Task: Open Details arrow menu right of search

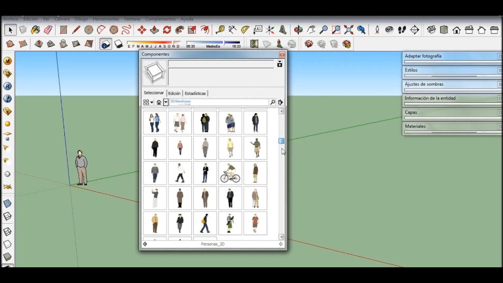Action: (280, 102)
